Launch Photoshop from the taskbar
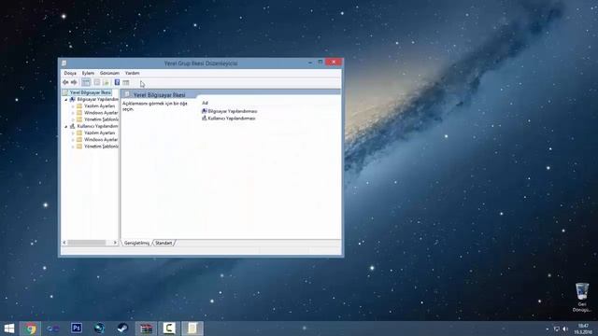 click(x=77, y=328)
